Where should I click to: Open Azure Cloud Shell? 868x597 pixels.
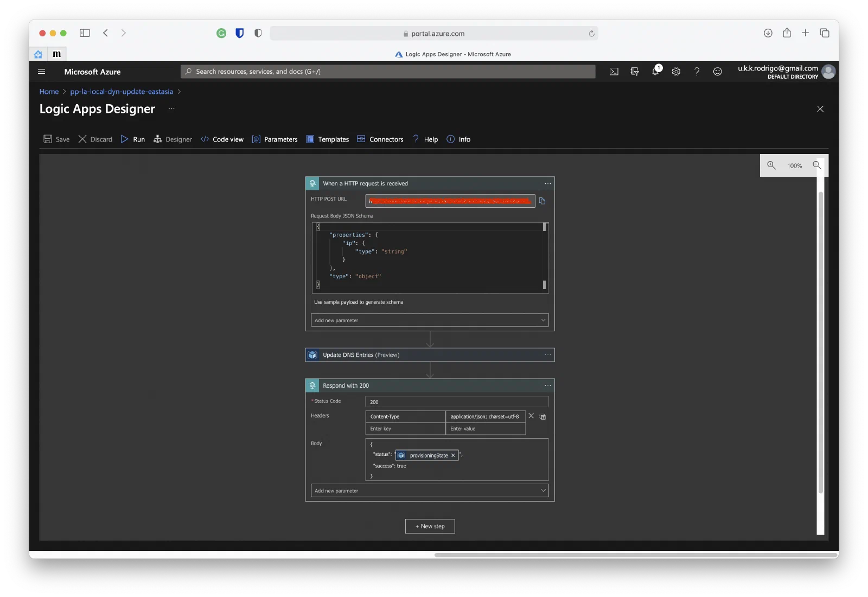(614, 72)
